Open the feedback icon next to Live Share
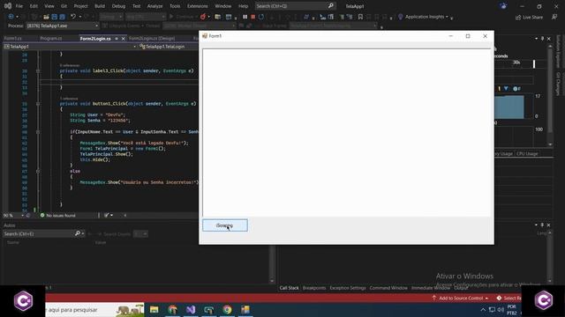This screenshot has width=565, height=317. click(554, 17)
